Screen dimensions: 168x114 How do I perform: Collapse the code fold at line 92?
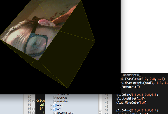pyautogui.click(x=33, y=109)
